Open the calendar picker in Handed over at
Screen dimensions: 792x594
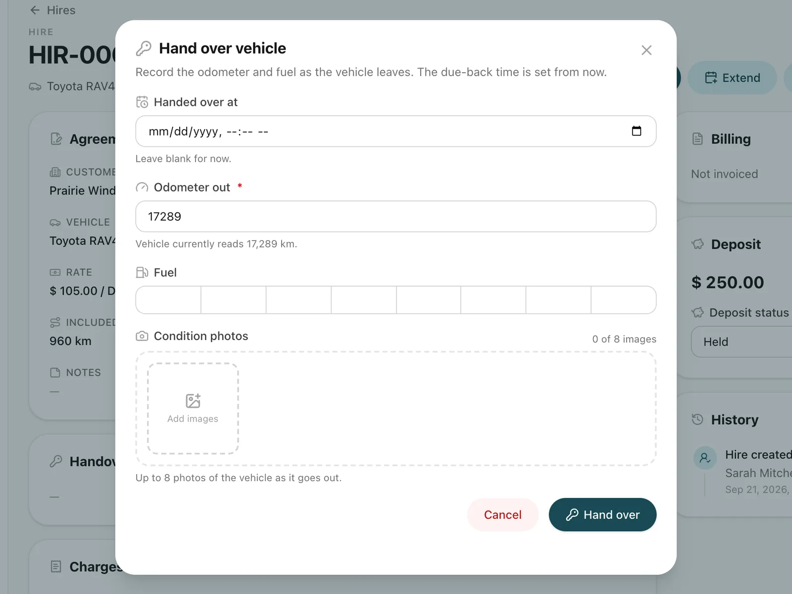click(637, 131)
